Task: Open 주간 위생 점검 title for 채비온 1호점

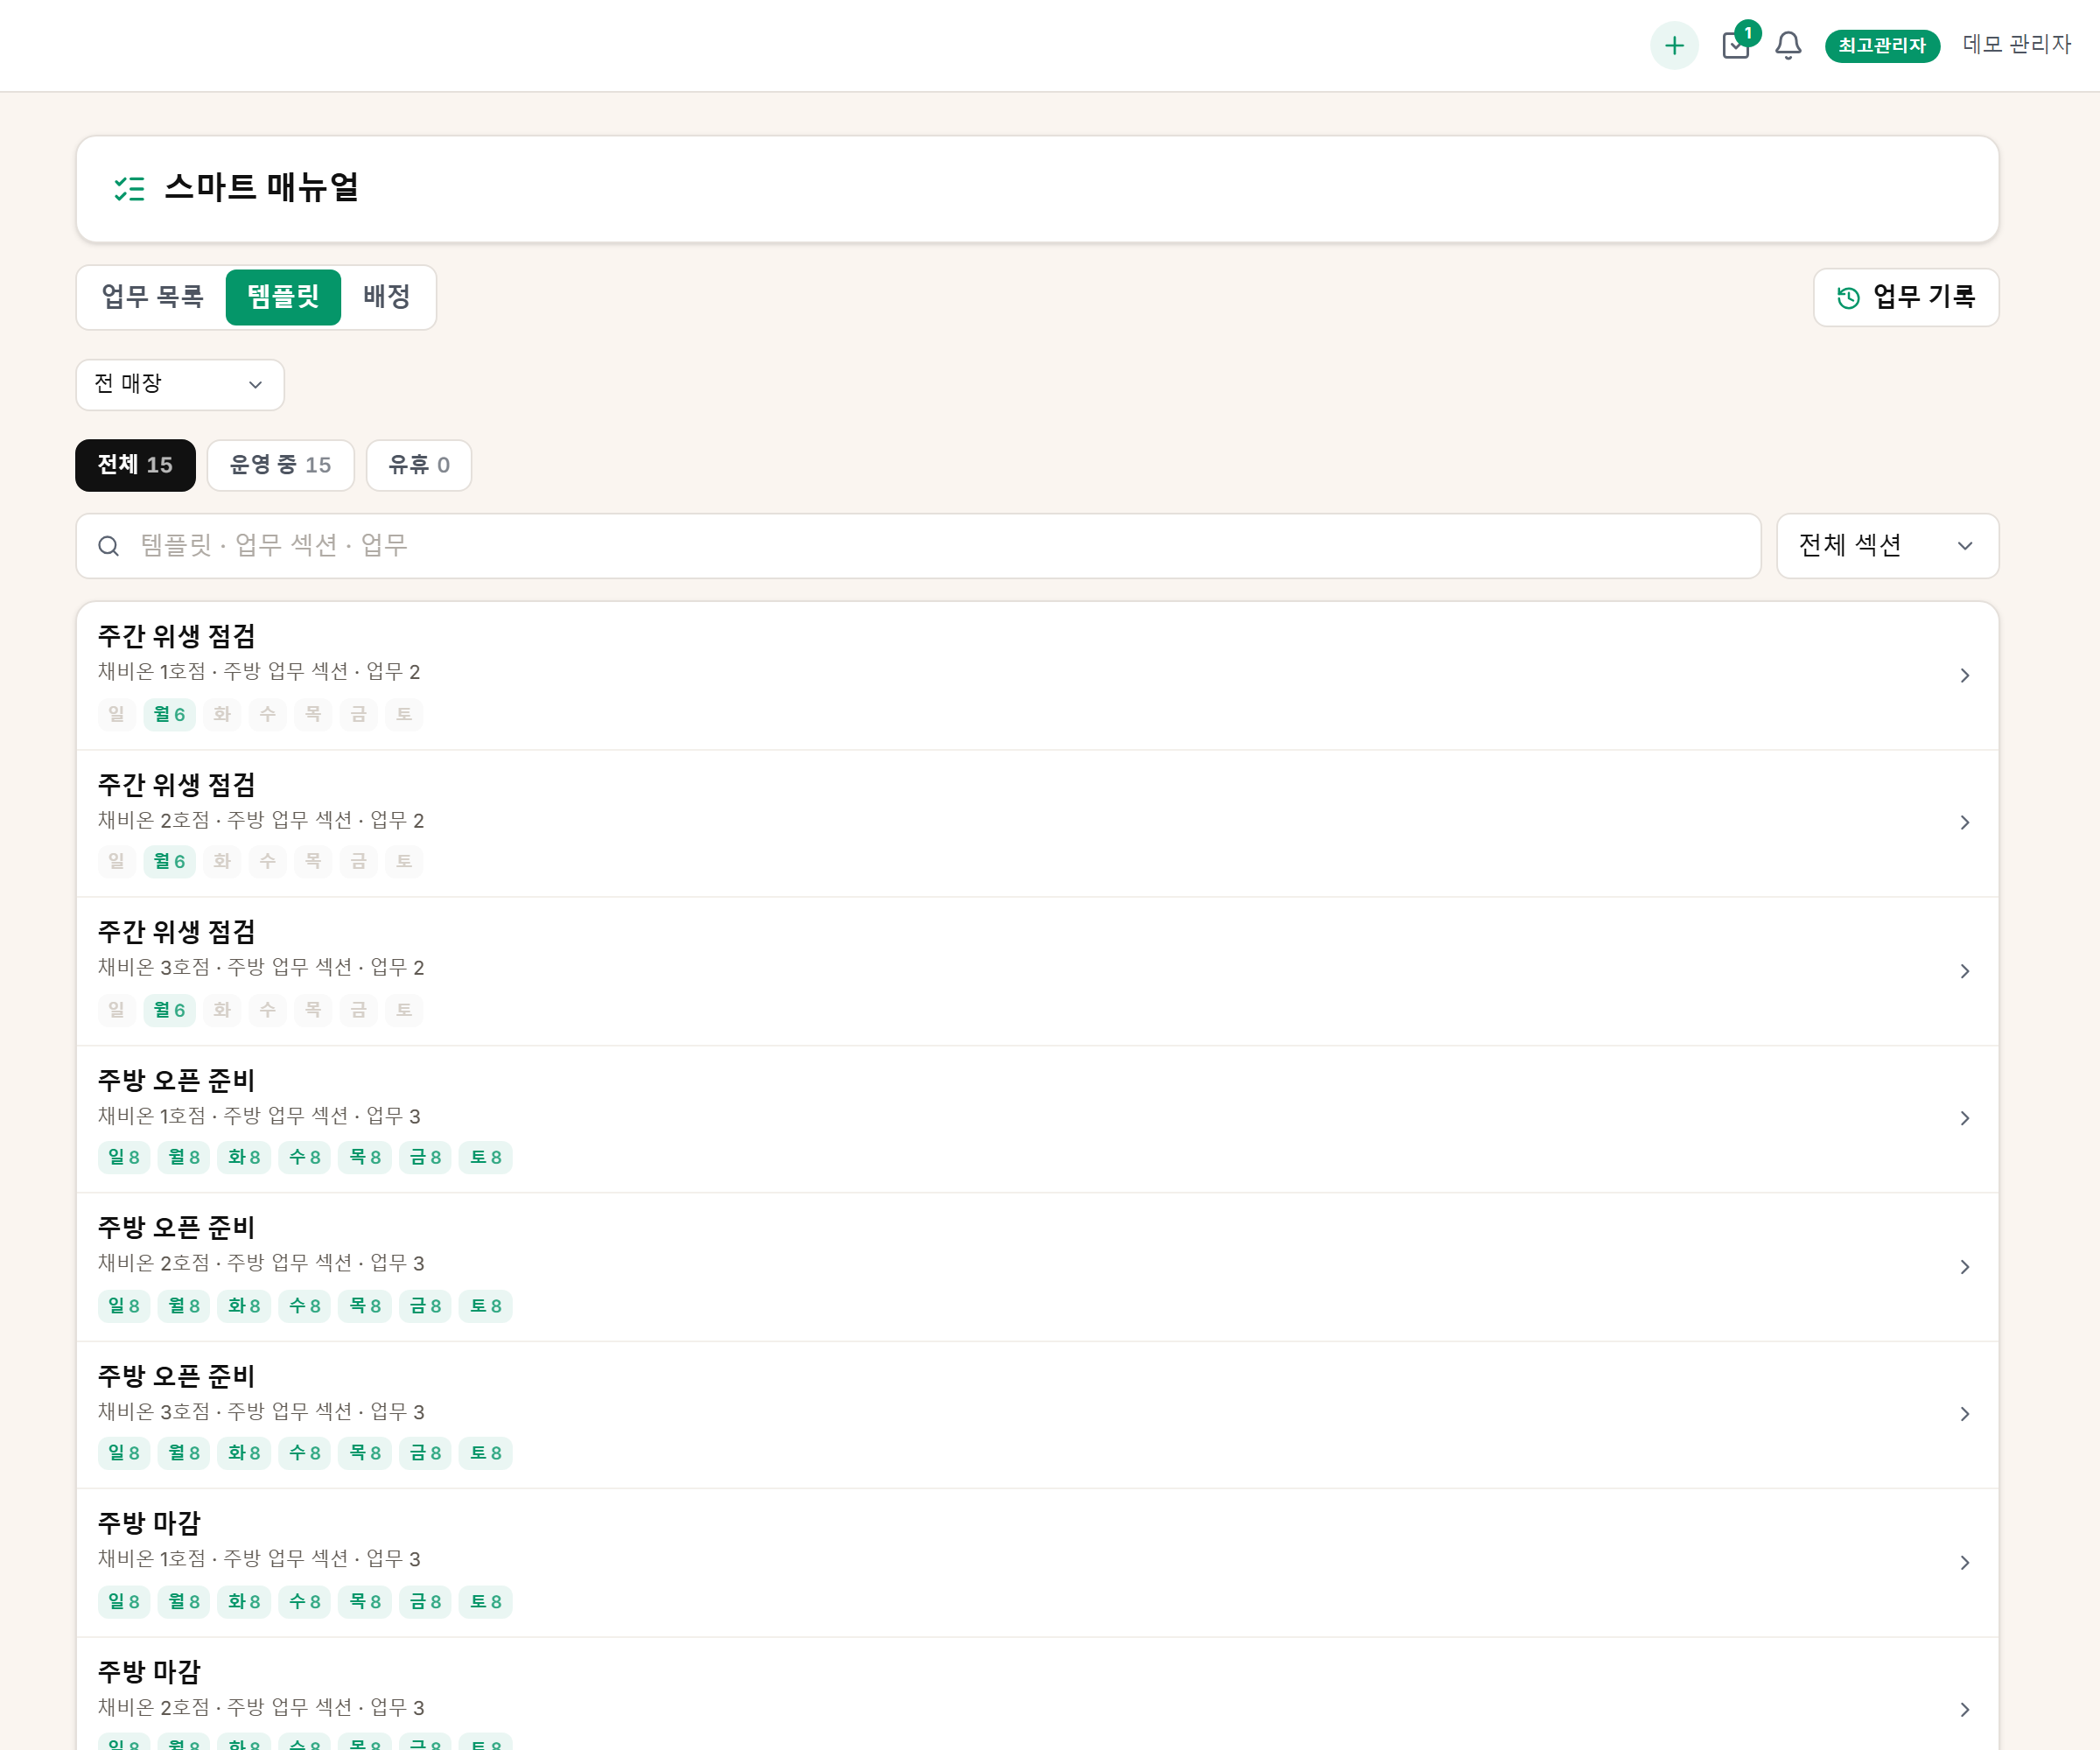Action: 177,636
